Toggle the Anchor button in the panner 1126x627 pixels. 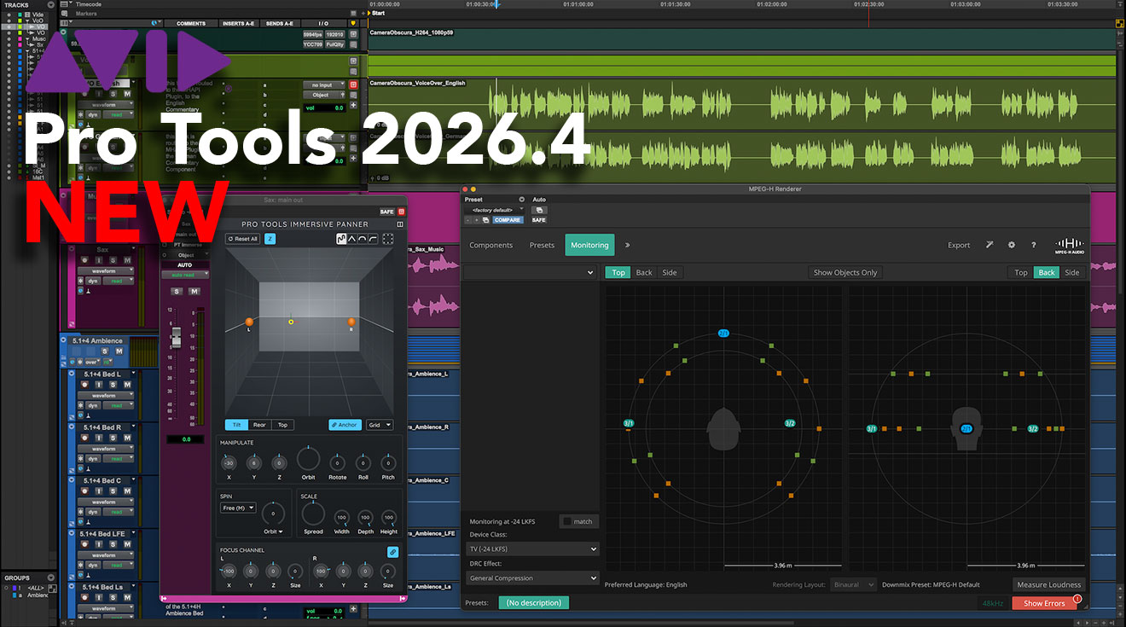345,425
